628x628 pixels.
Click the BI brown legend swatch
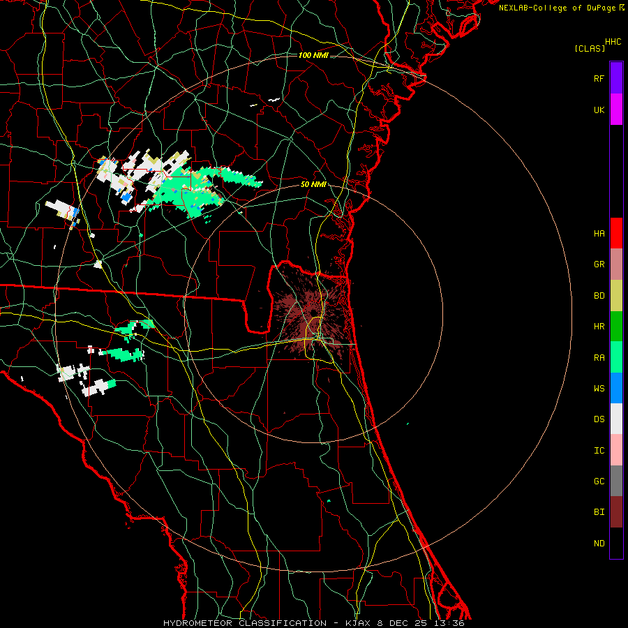(x=616, y=512)
